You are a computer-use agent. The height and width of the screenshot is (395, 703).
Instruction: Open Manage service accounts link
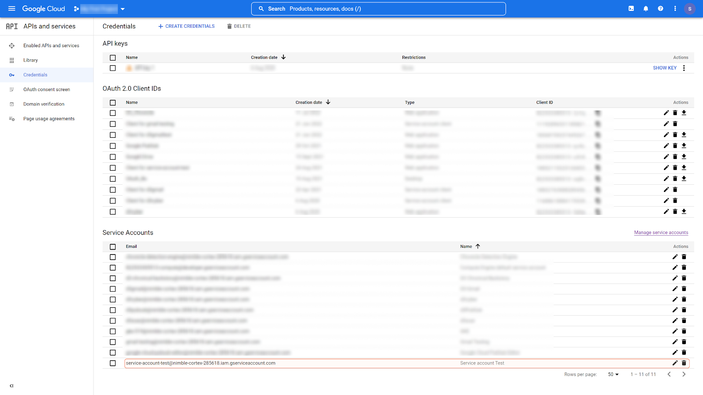(661, 233)
